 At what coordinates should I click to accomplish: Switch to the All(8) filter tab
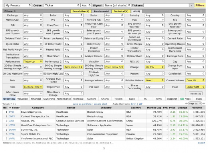coord(137,11)
